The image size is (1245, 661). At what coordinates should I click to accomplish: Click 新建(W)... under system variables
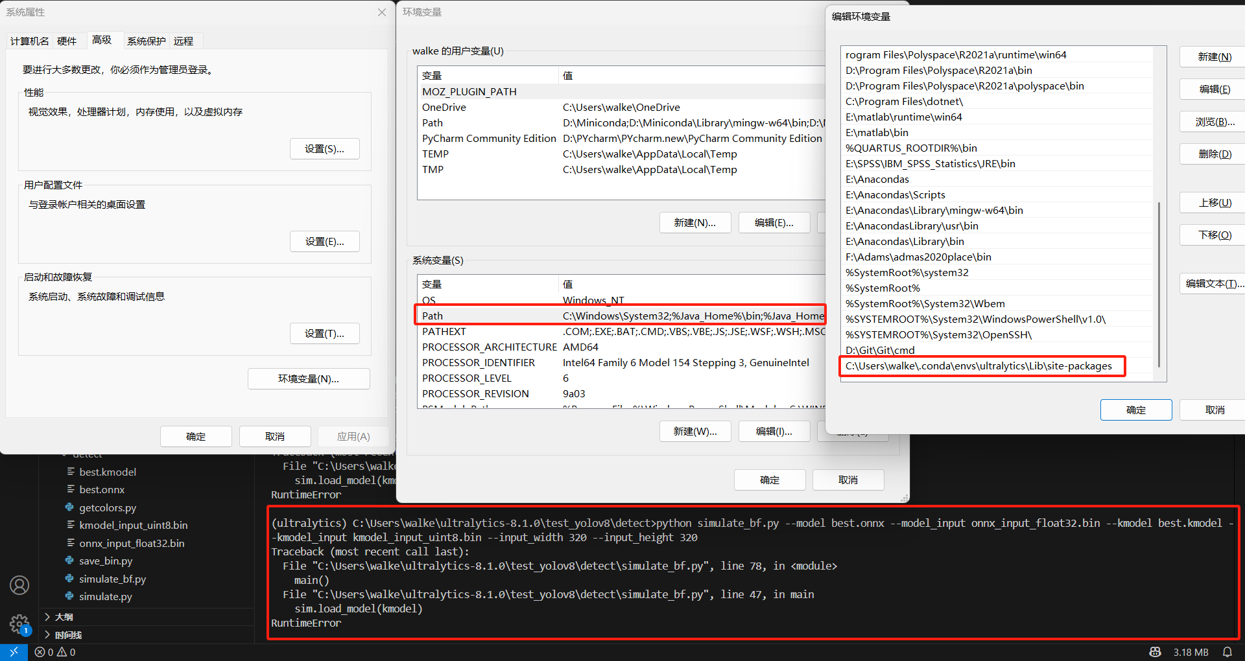[695, 432]
